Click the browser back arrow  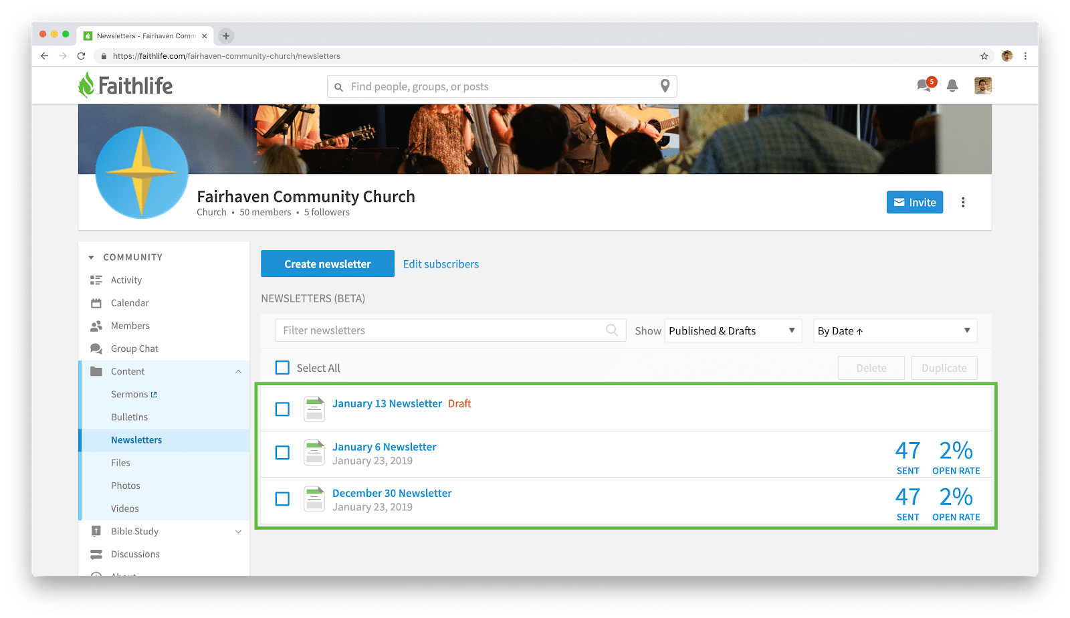tap(44, 56)
